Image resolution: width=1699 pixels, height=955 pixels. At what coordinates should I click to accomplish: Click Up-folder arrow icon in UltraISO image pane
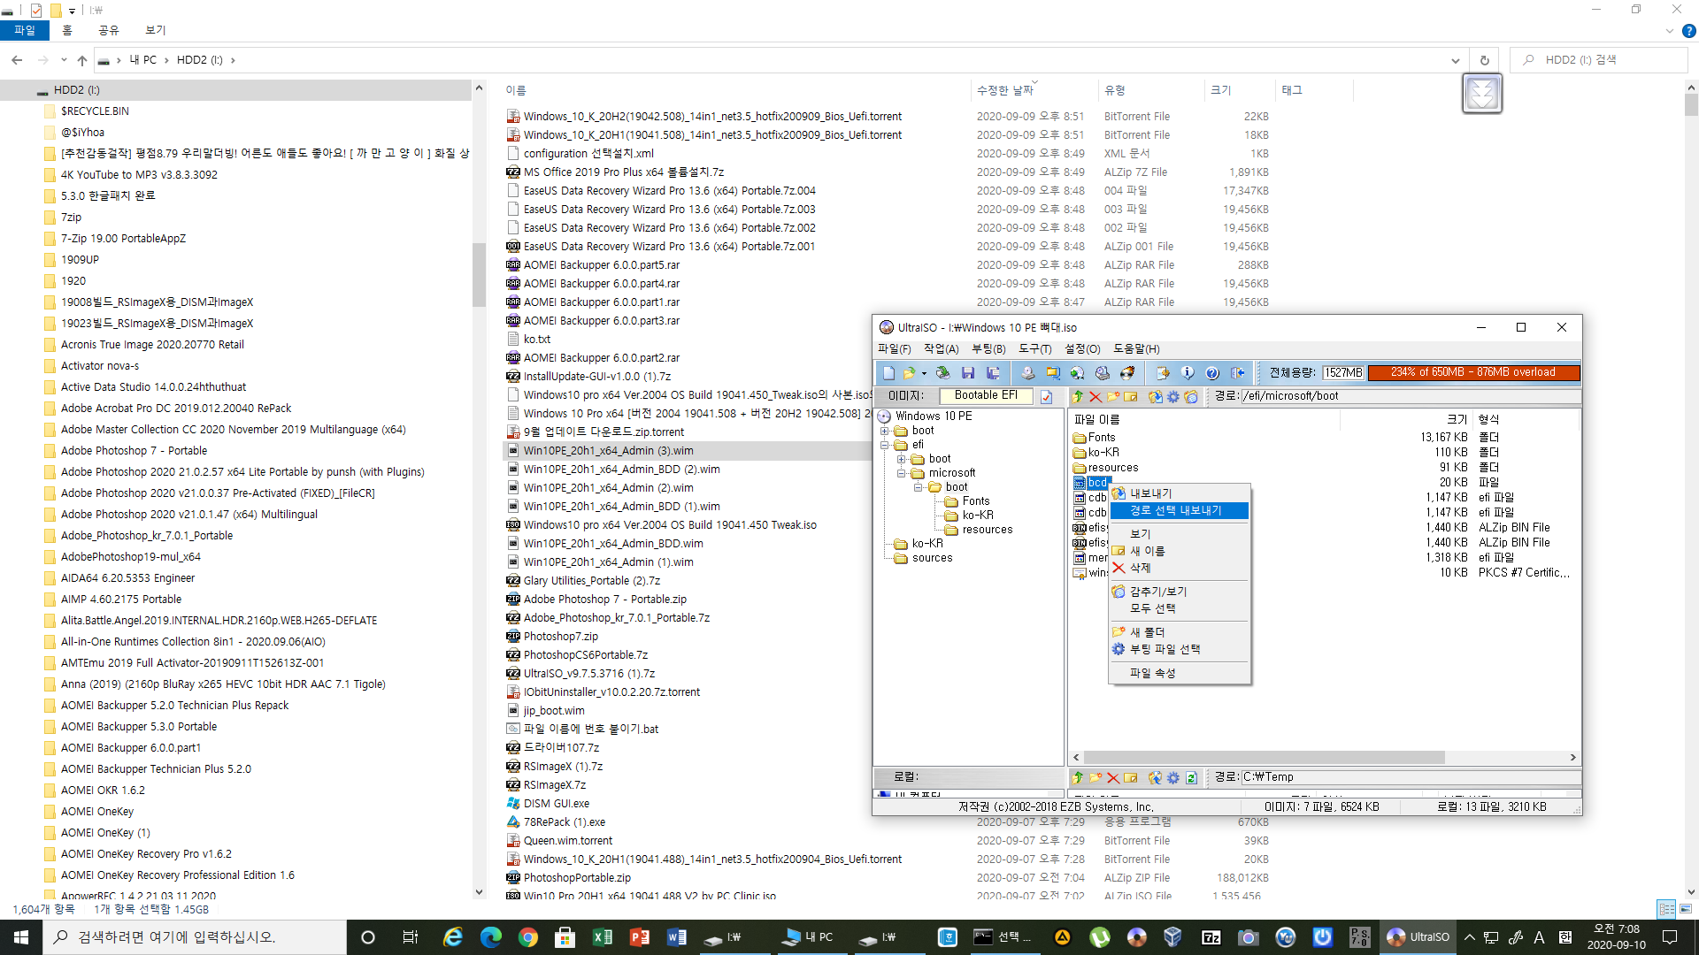(x=1078, y=397)
